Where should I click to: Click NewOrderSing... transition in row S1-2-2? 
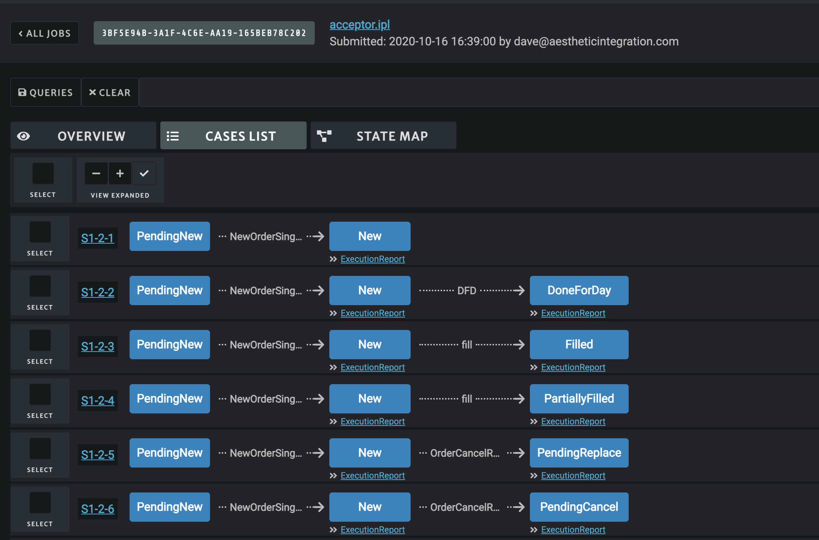(266, 291)
